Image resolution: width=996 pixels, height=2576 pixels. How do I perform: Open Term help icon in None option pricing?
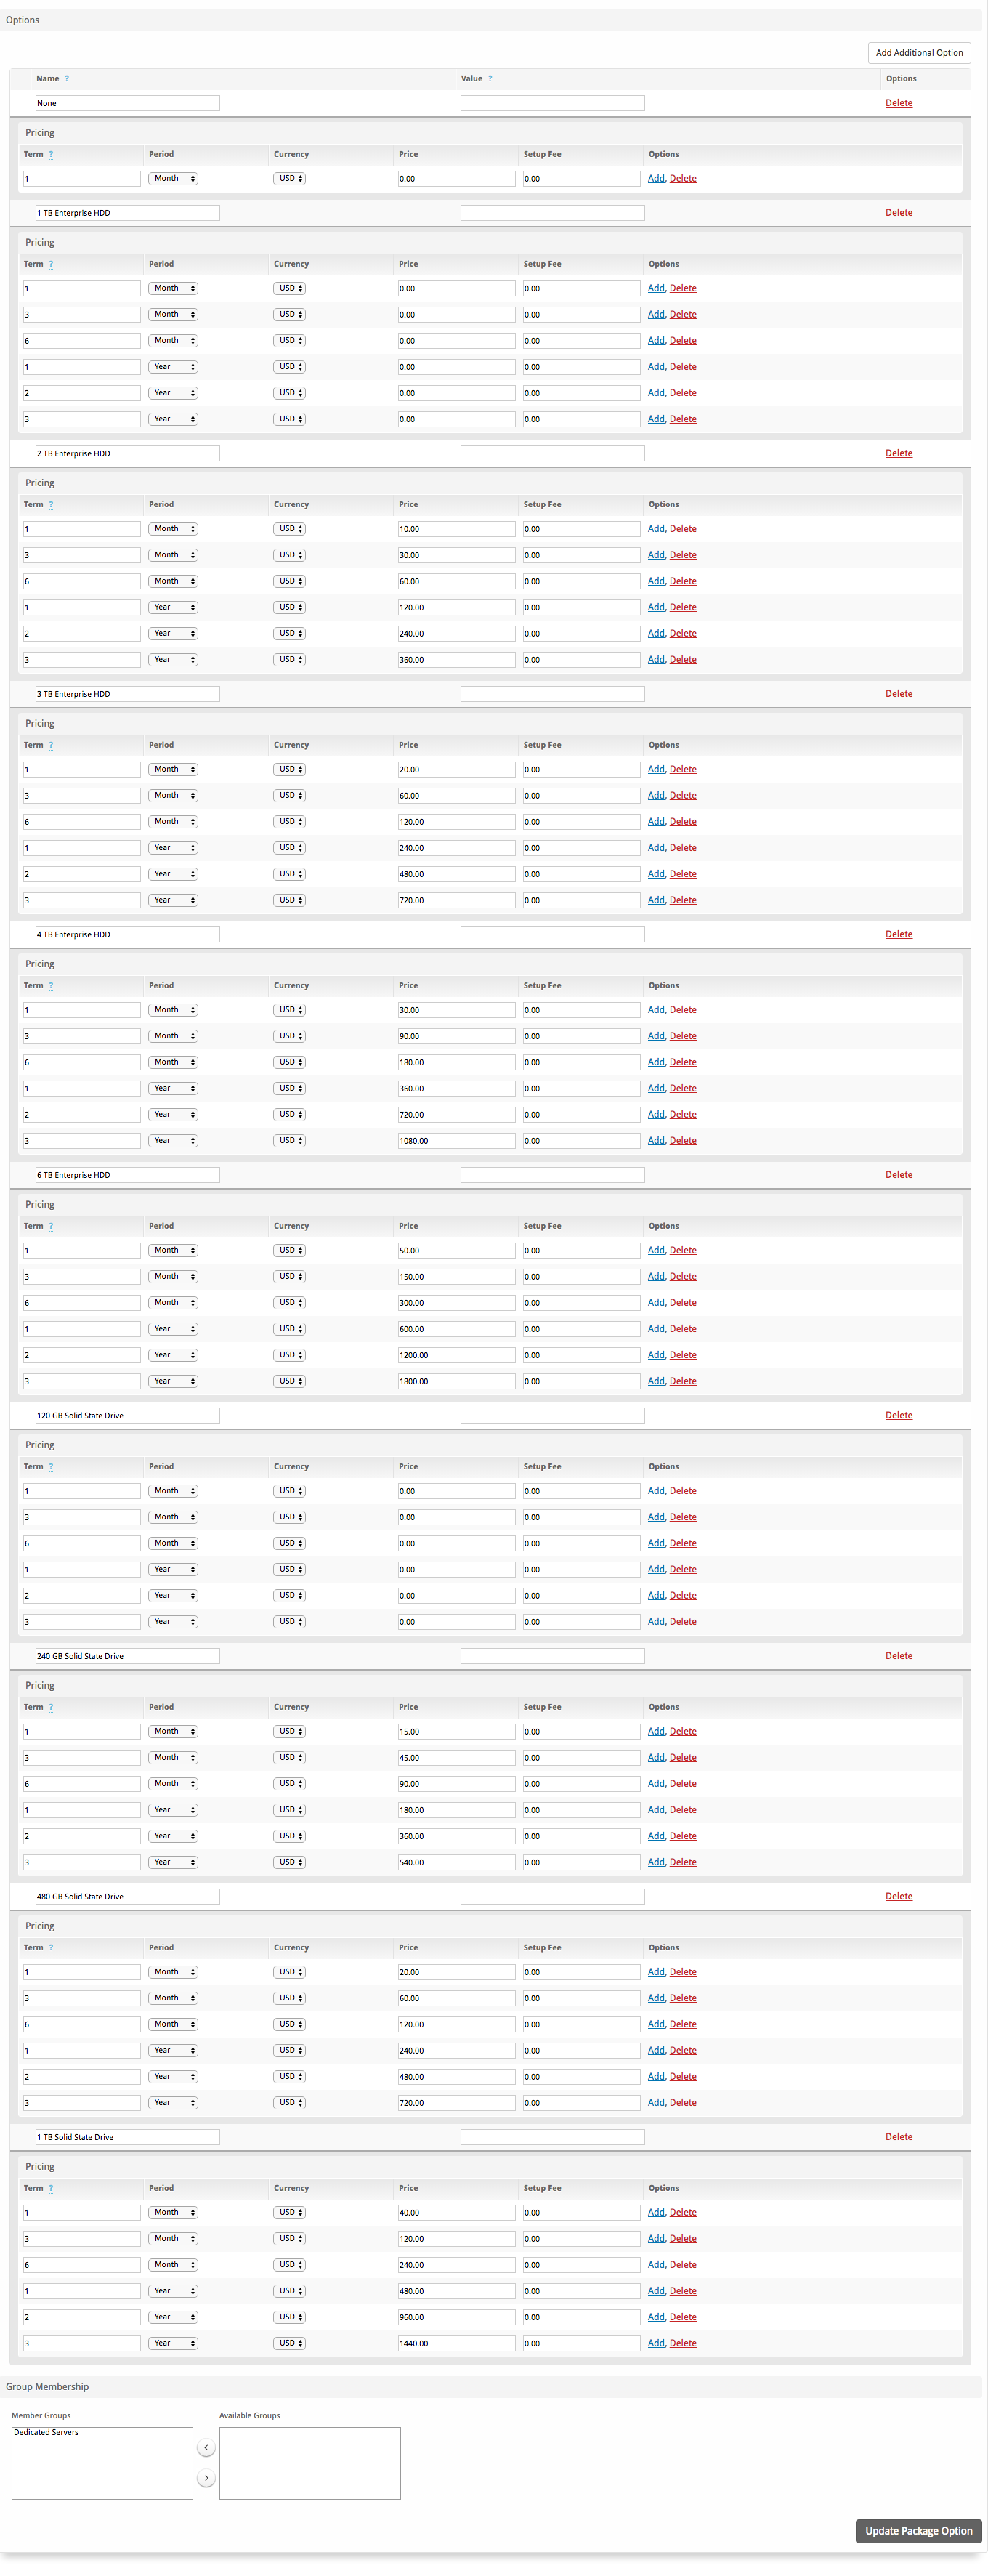pos(51,154)
